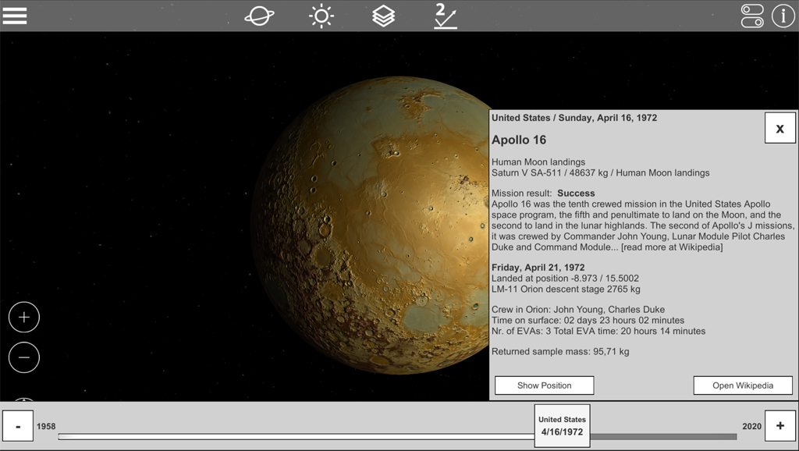The height and width of the screenshot is (451, 799).
Task: Open the layers stack icon
Action: tap(383, 16)
